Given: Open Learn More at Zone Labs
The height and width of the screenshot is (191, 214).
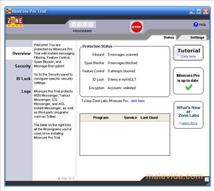Looking at the screenshot, I should pyautogui.click(x=189, y=123).
